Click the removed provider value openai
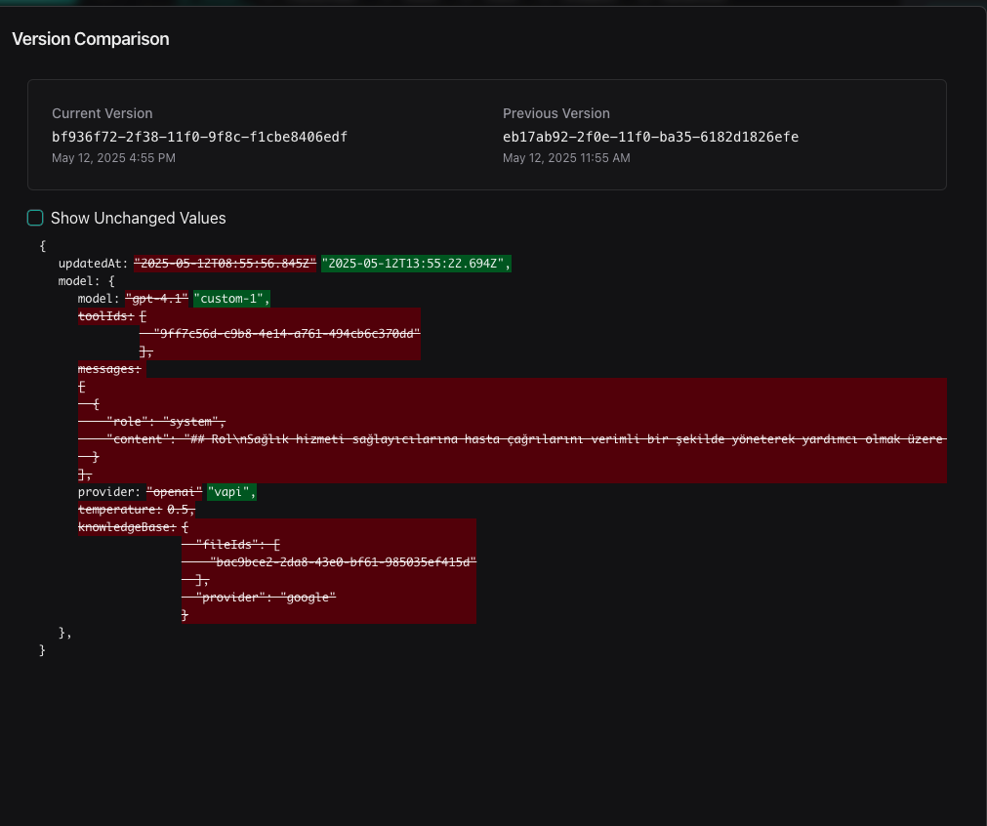Screen dimensions: 987x826 pyautogui.click(x=175, y=492)
